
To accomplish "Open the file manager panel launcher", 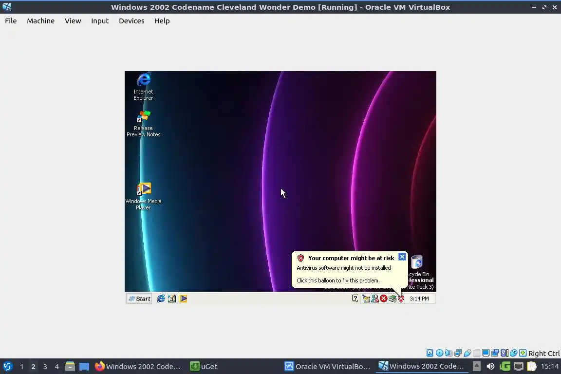I will 70,367.
